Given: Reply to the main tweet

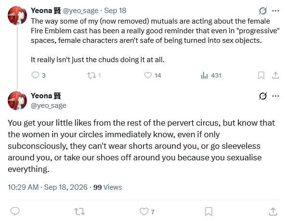Looking at the screenshot, I should tap(15, 211).
